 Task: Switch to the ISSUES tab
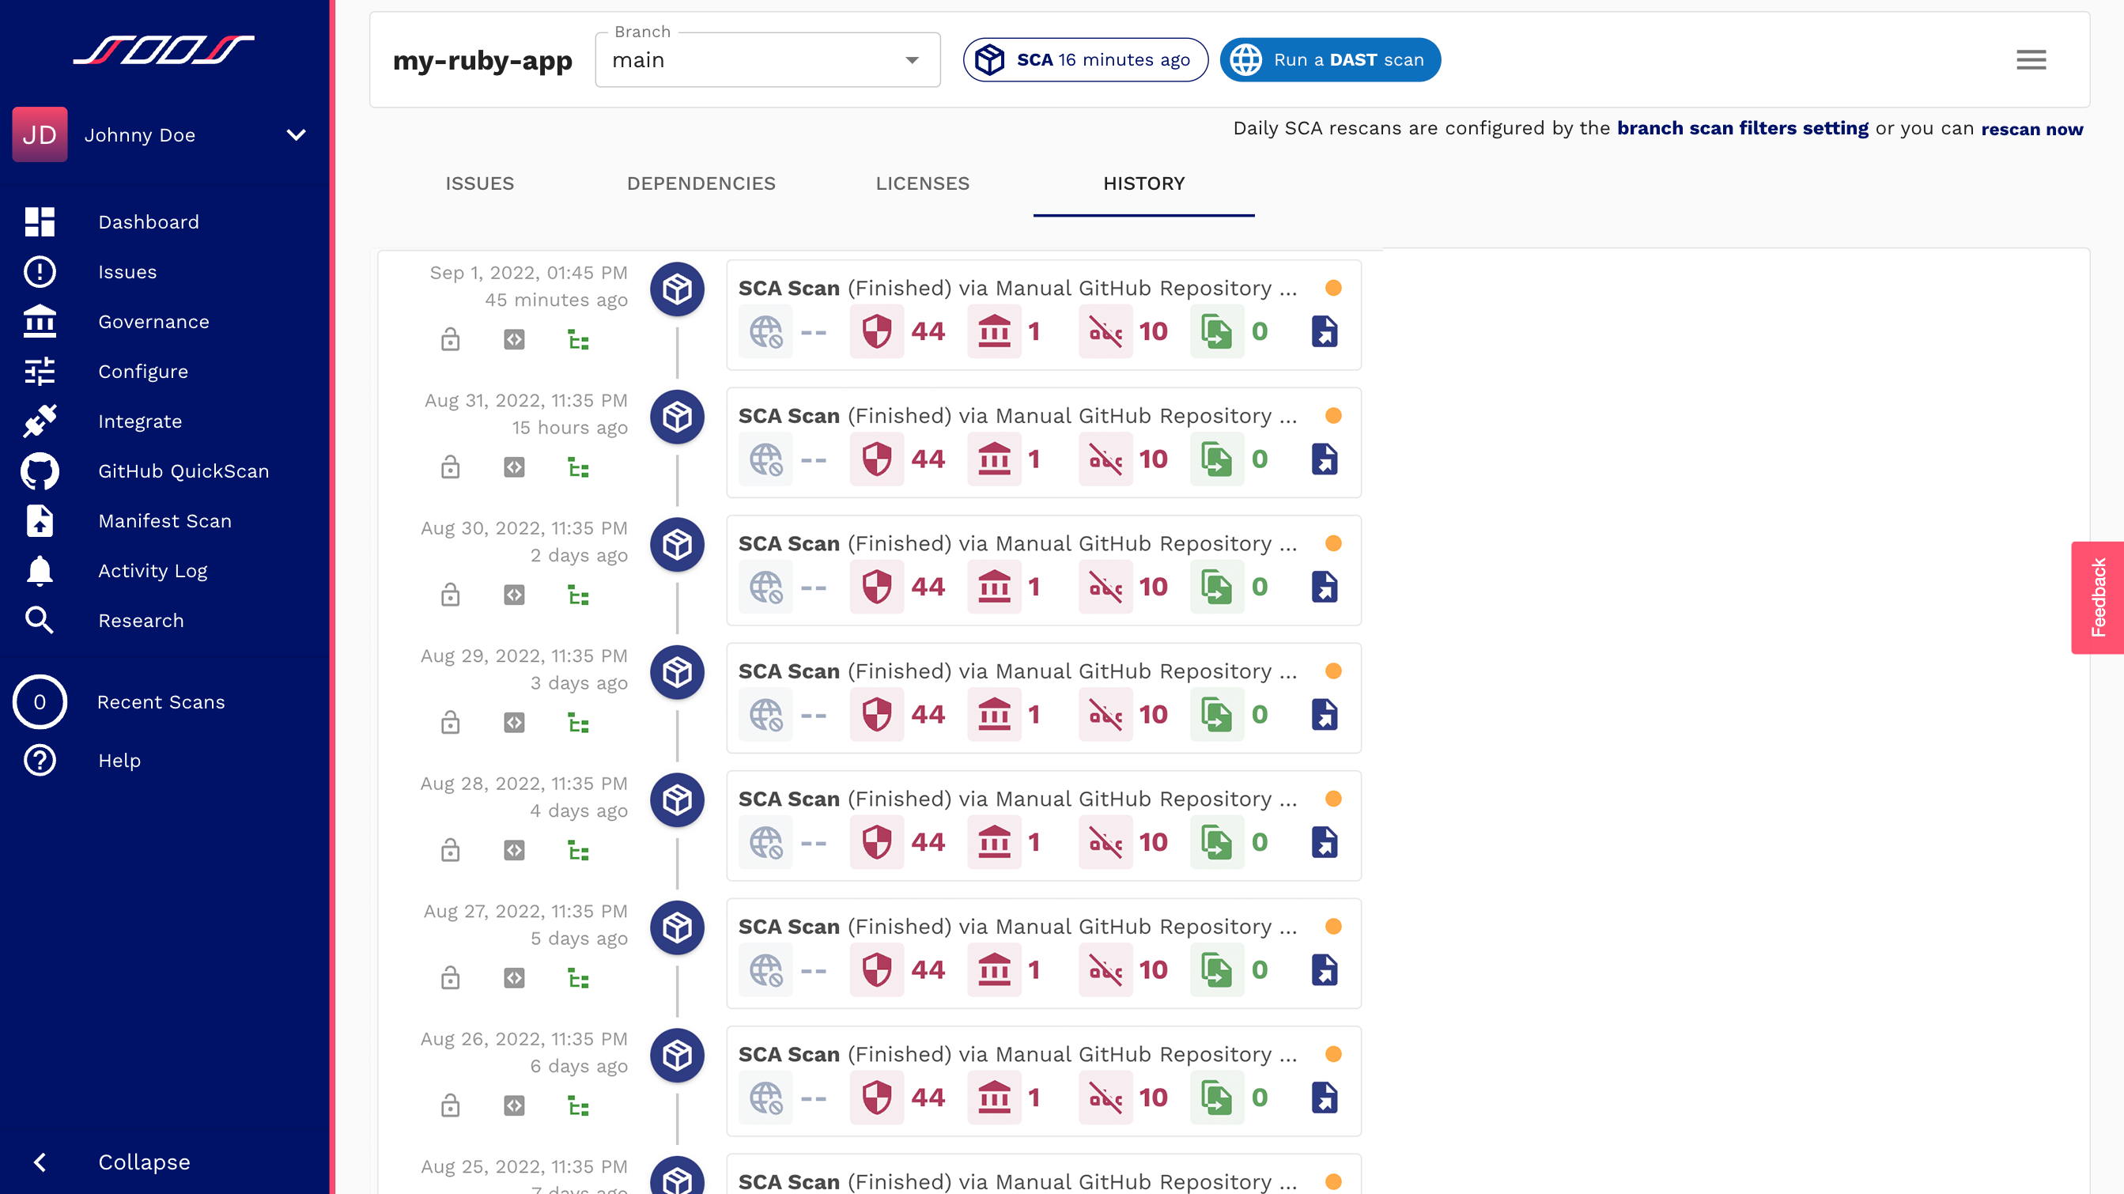(480, 184)
